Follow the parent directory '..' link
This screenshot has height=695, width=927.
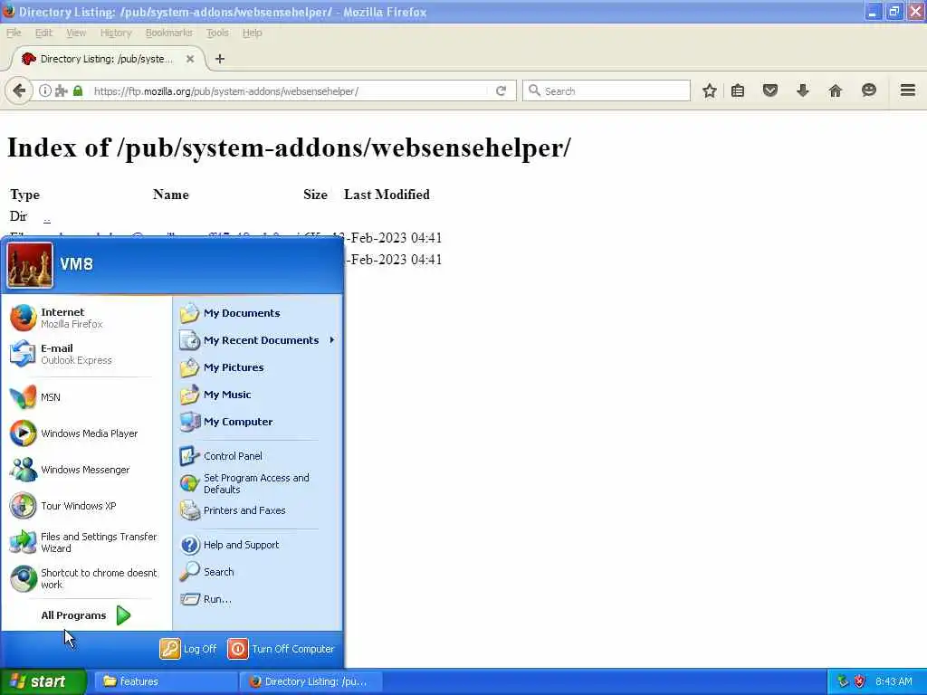pos(47,217)
